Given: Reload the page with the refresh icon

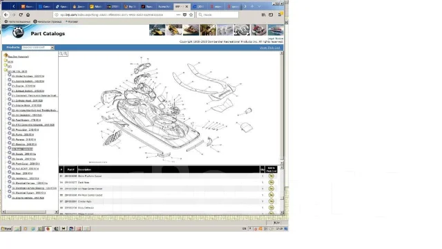Looking at the screenshot, I should pyautogui.click(x=21, y=15).
